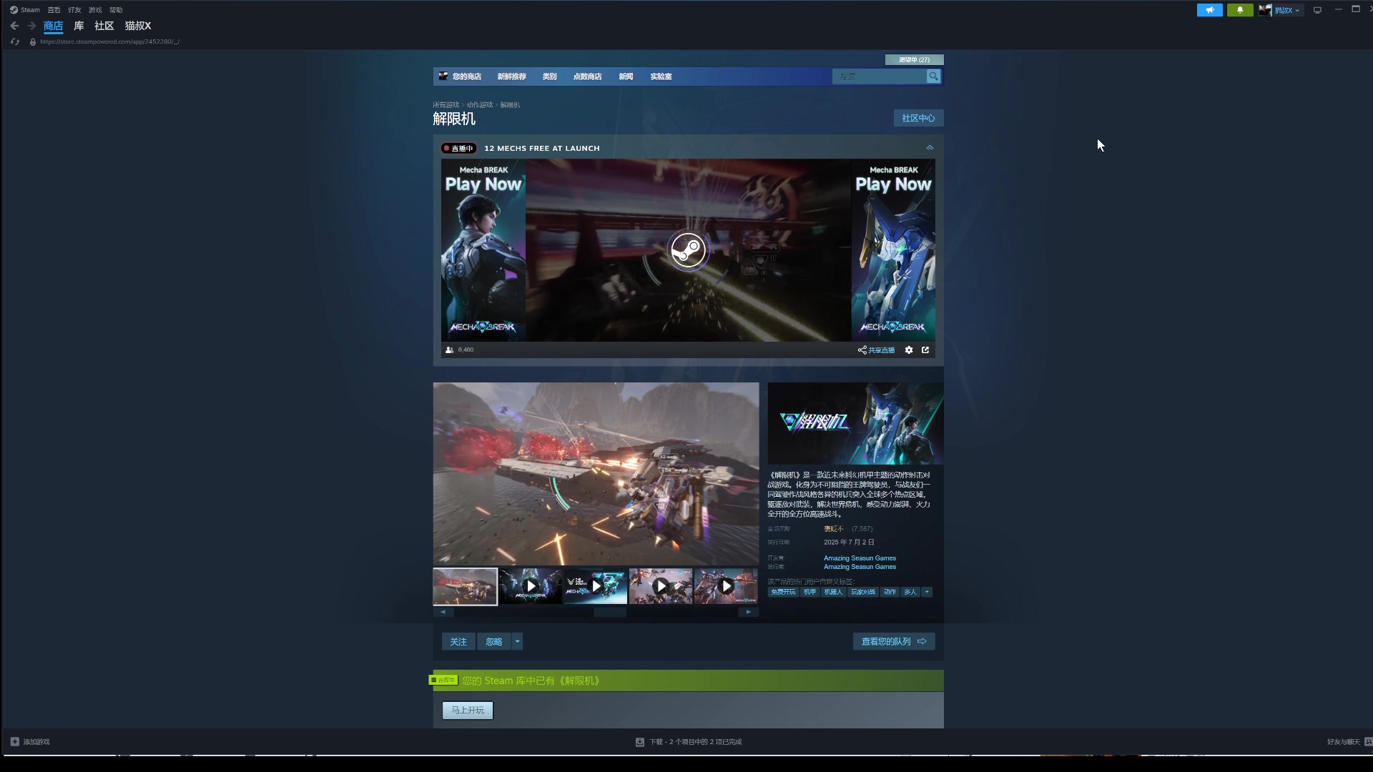This screenshot has width=1373, height=772.
Task: Click the 免费开玩 tag
Action: [x=783, y=592]
